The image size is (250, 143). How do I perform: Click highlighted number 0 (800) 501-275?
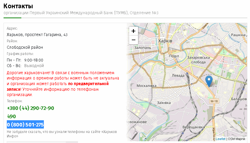click(25, 125)
